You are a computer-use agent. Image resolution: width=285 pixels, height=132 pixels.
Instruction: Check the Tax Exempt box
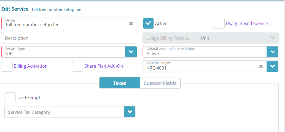(x=10, y=98)
